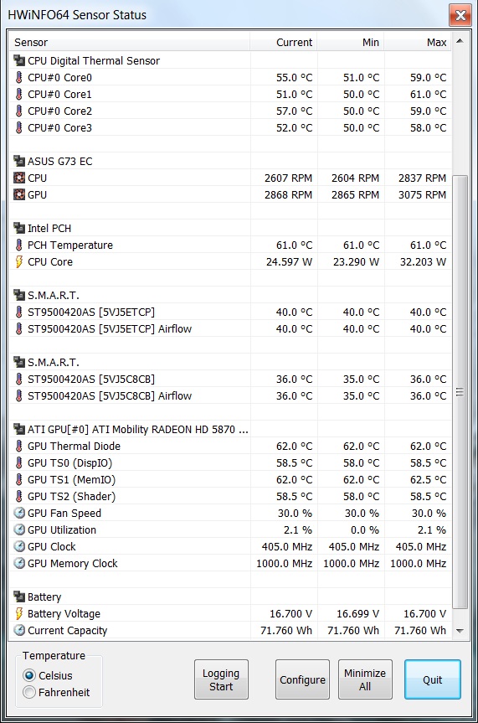Screen dimensions: 478x723
Task: Click the fan icon next to GPU RPM row
Action: tap(19, 194)
